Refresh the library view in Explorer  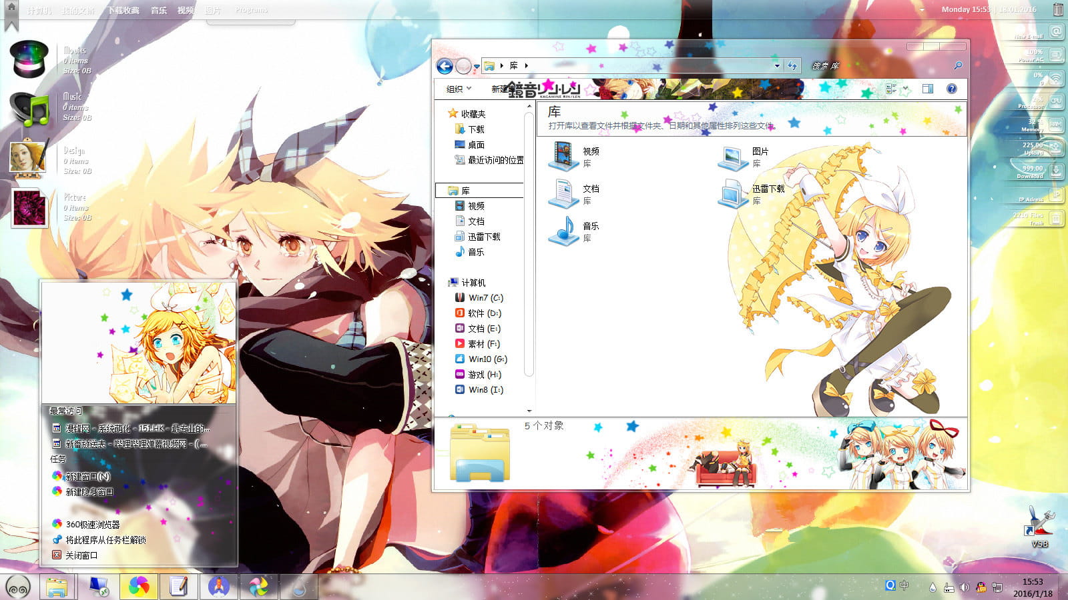[x=792, y=66]
